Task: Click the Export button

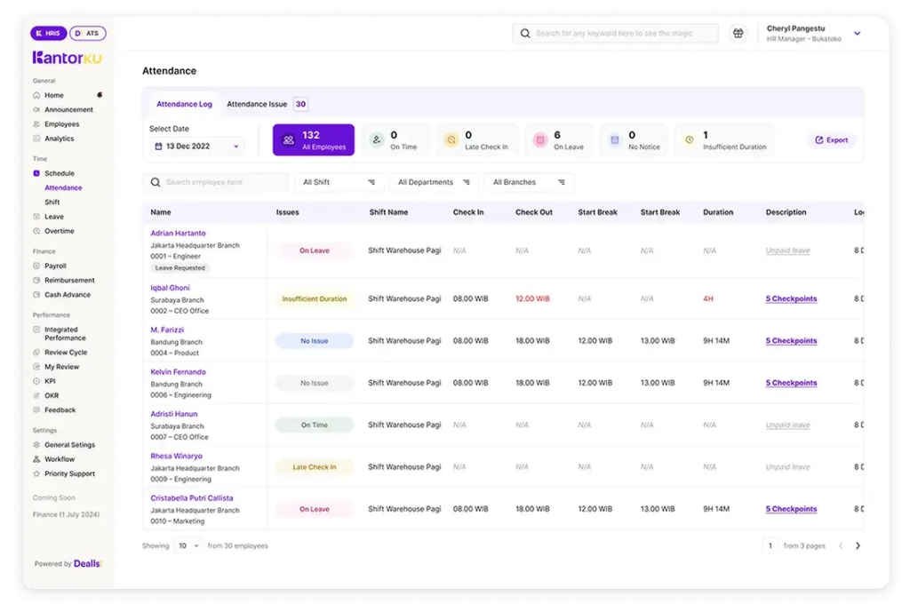Action: pyautogui.click(x=831, y=139)
